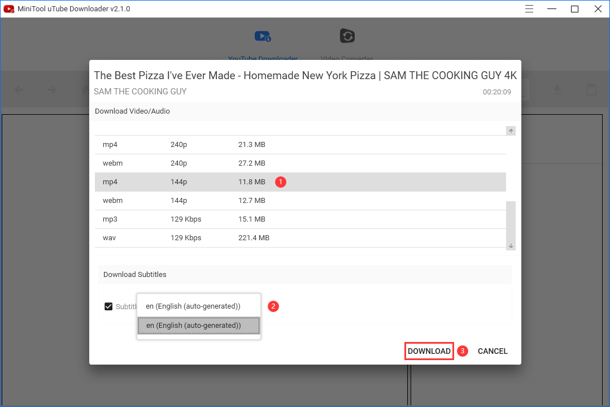Toggle the Subtitle checkbox
The width and height of the screenshot is (610, 407).
[x=108, y=306]
